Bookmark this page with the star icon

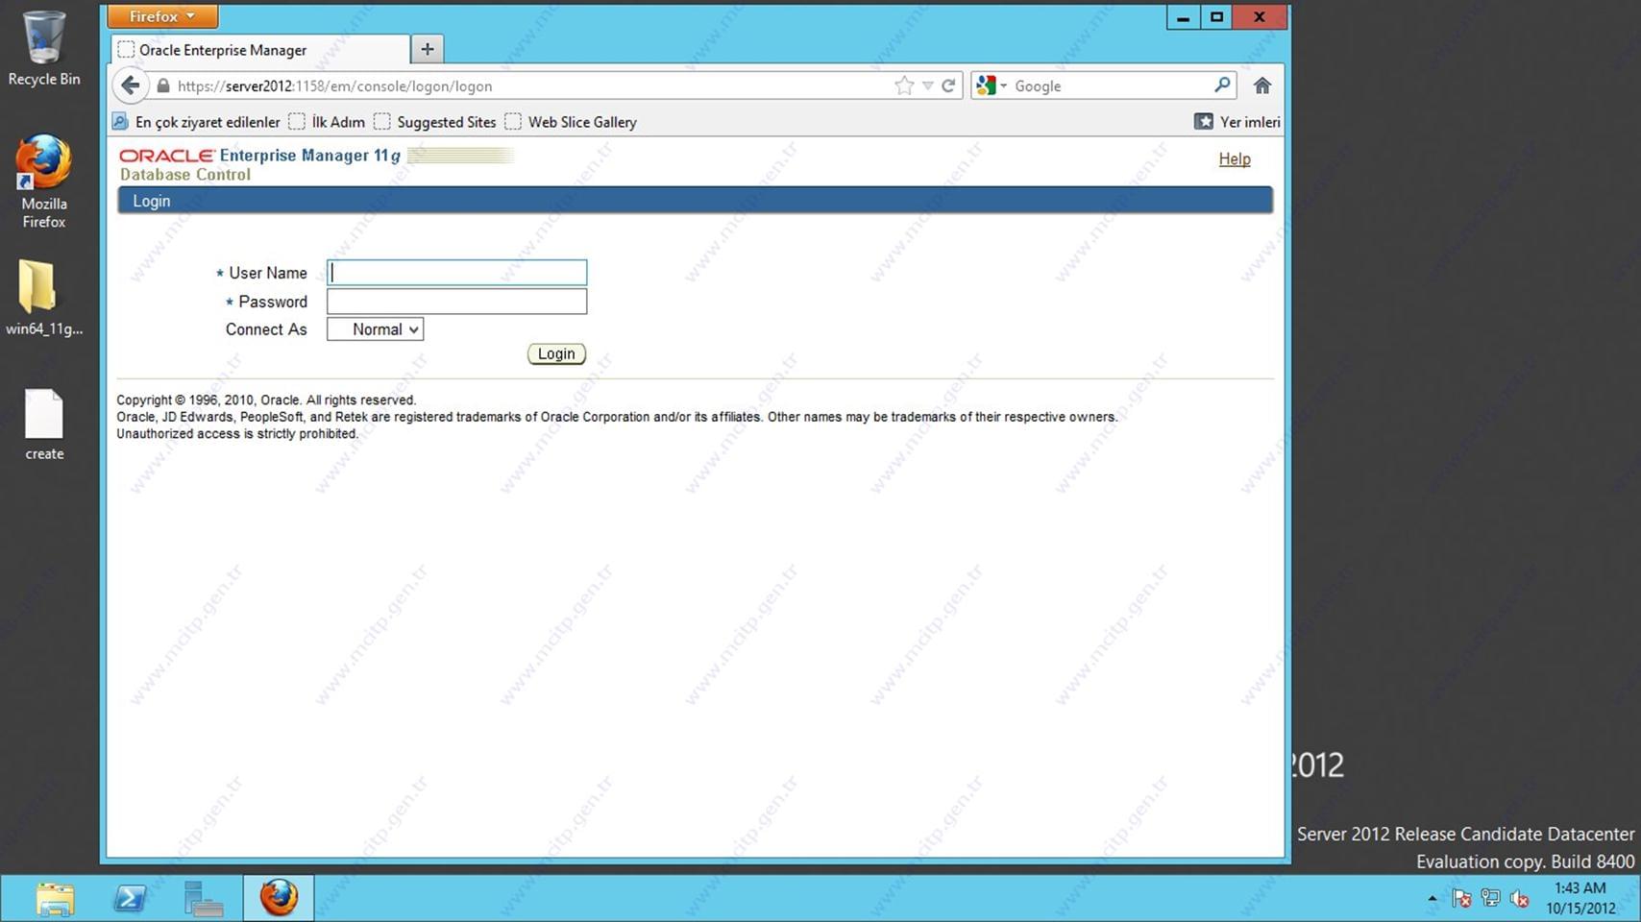pos(904,85)
